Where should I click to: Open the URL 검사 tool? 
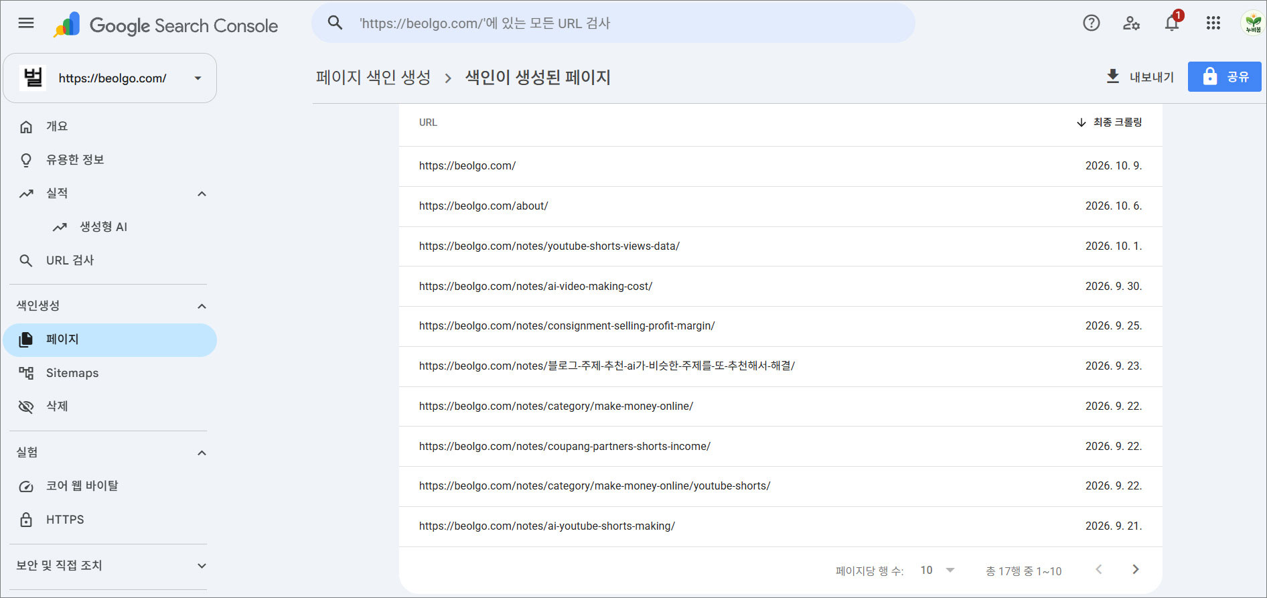click(x=110, y=260)
